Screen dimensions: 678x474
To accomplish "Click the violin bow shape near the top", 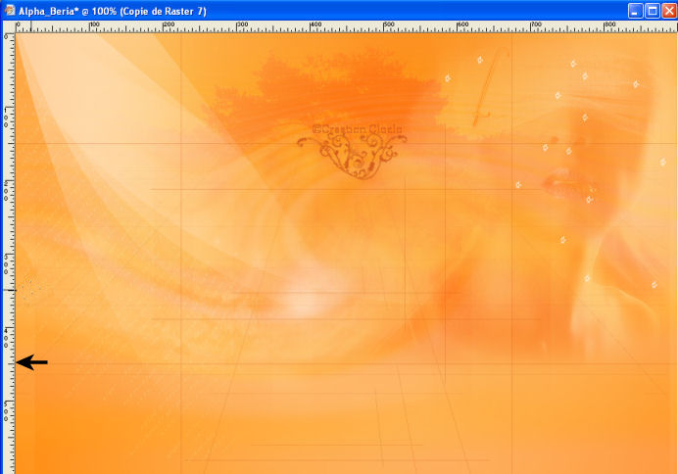I will click(489, 86).
